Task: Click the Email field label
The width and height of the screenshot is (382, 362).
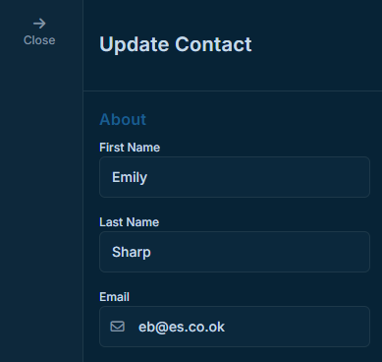Action: [x=115, y=297]
